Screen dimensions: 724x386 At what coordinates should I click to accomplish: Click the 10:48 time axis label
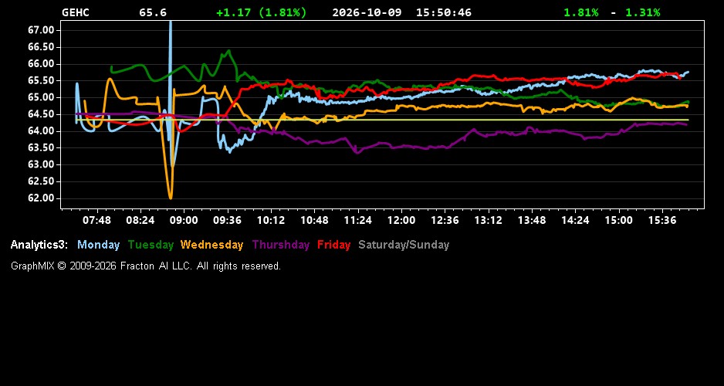click(314, 220)
